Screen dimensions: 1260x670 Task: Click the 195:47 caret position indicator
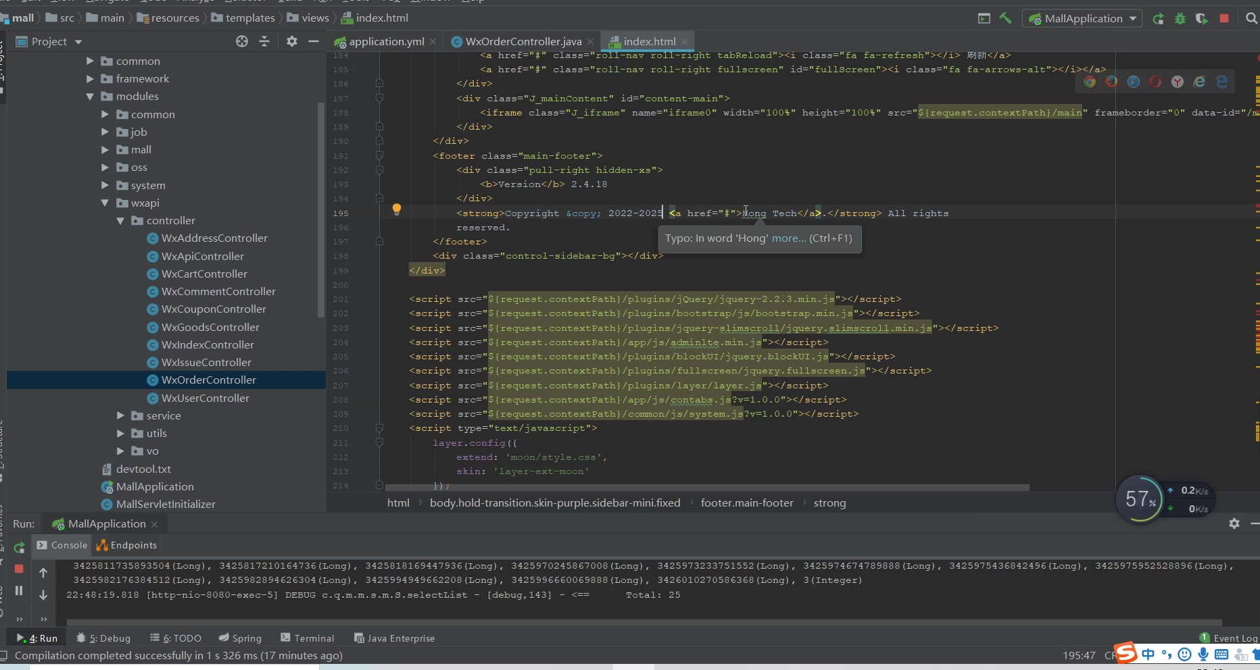(1079, 655)
